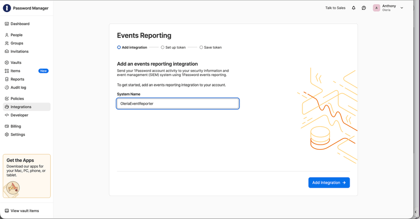Click the Items label in sidebar
The height and width of the screenshot is (219, 420).
tap(15, 71)
